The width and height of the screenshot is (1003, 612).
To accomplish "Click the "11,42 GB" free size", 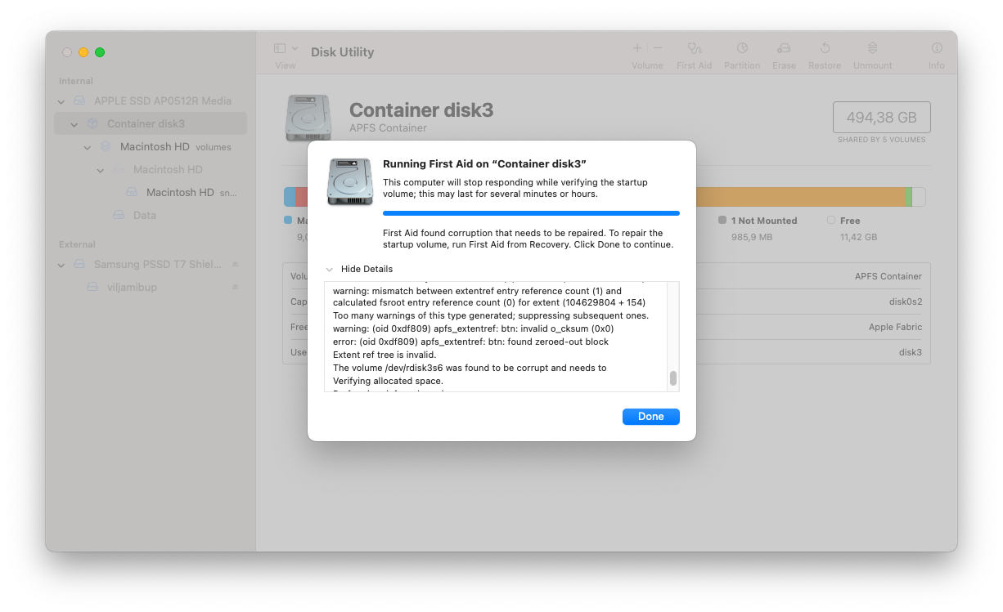I will pyautogui.click(x=859, y=237).
